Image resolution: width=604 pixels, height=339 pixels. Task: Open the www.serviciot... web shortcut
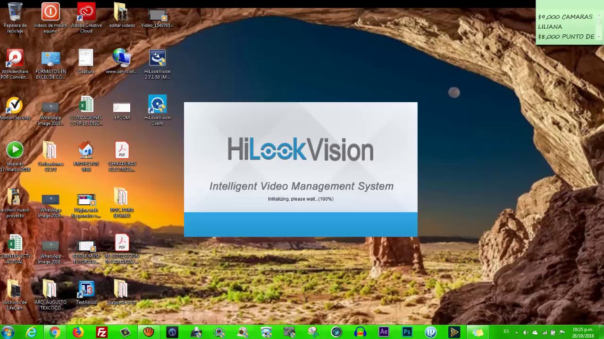(x=122, y=61)
